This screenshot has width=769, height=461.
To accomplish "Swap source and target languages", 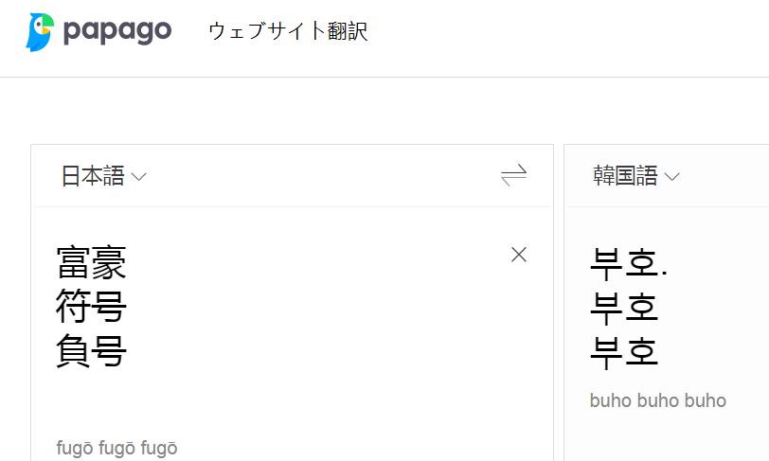I will point(513,175).
